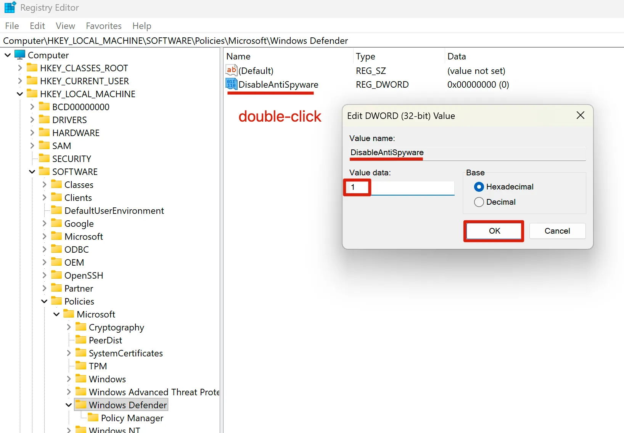Click the Computer icon in the tree

tap(20, 55)
